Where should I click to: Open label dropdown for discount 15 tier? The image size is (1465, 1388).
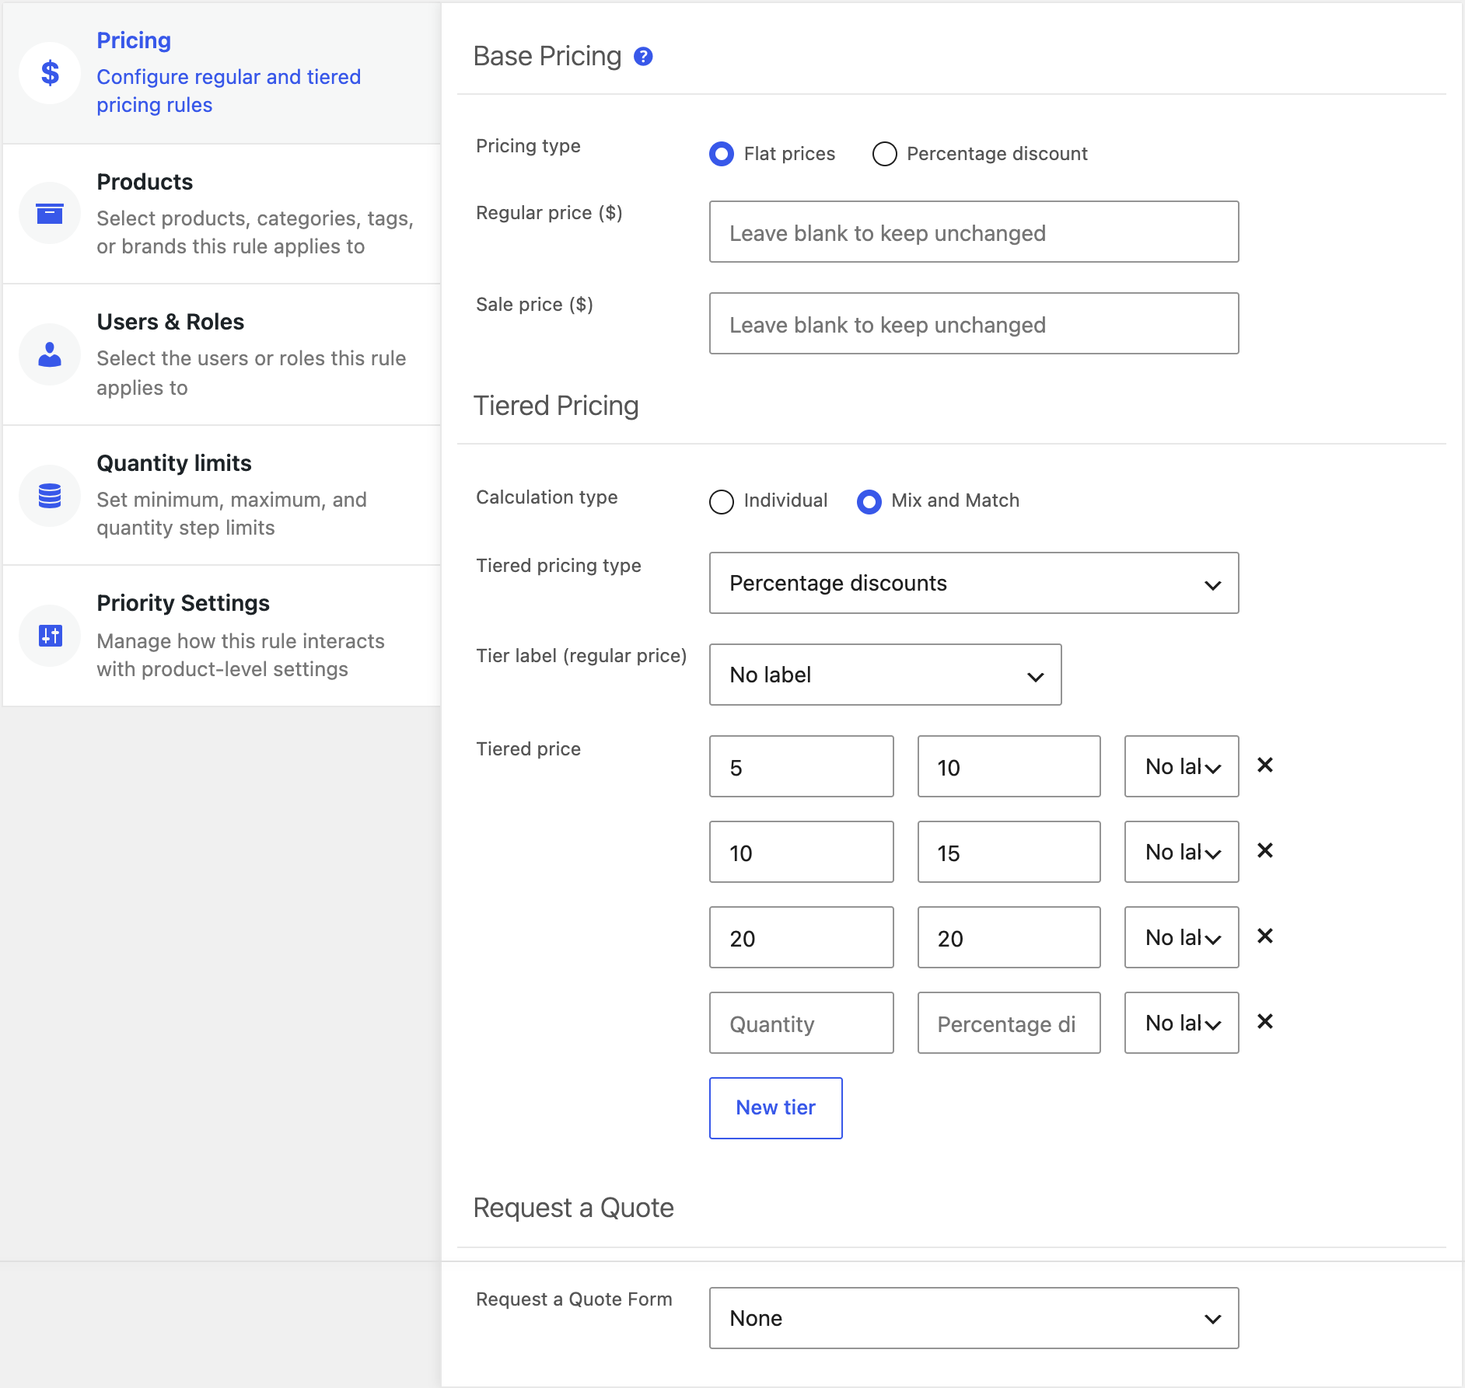point(1182,852)
